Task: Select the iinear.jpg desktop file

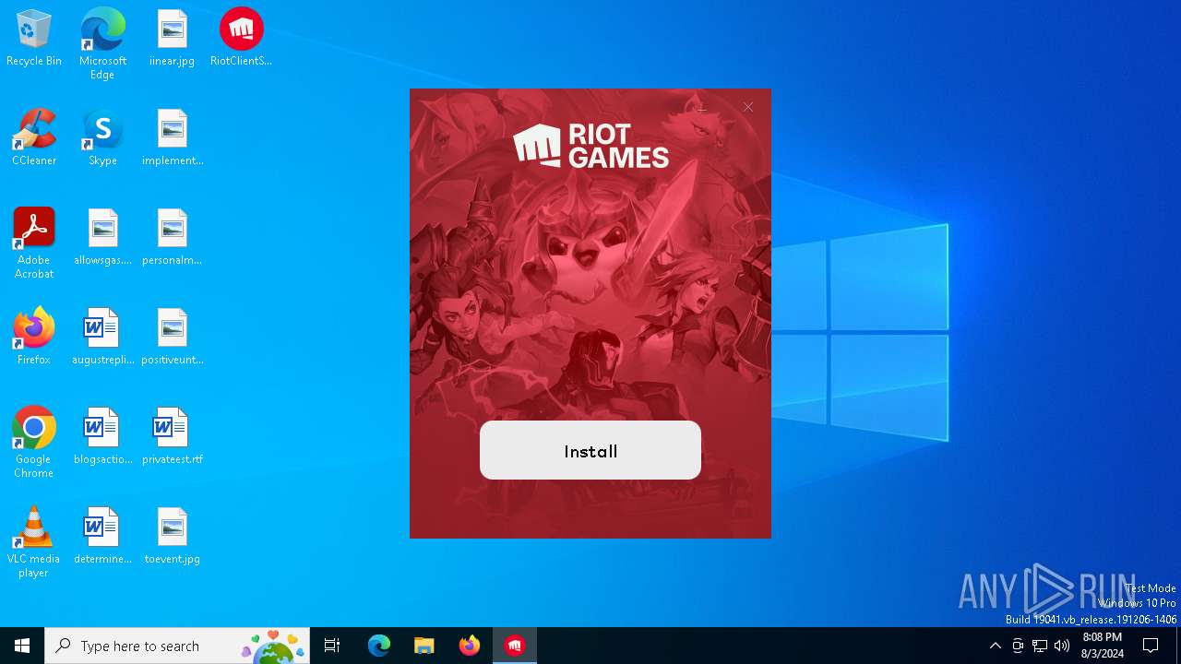Action: point(172,39)
